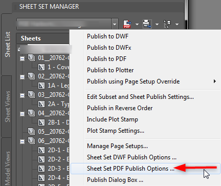Select the 01__20762 subset icon

31,58
